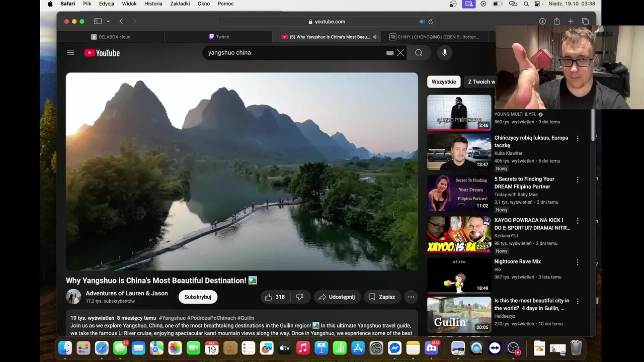Image resolution: width=644 pixels, height=362 pixels.
Task: Open channel avatar of Lauren & Jason
Action: 73,297
